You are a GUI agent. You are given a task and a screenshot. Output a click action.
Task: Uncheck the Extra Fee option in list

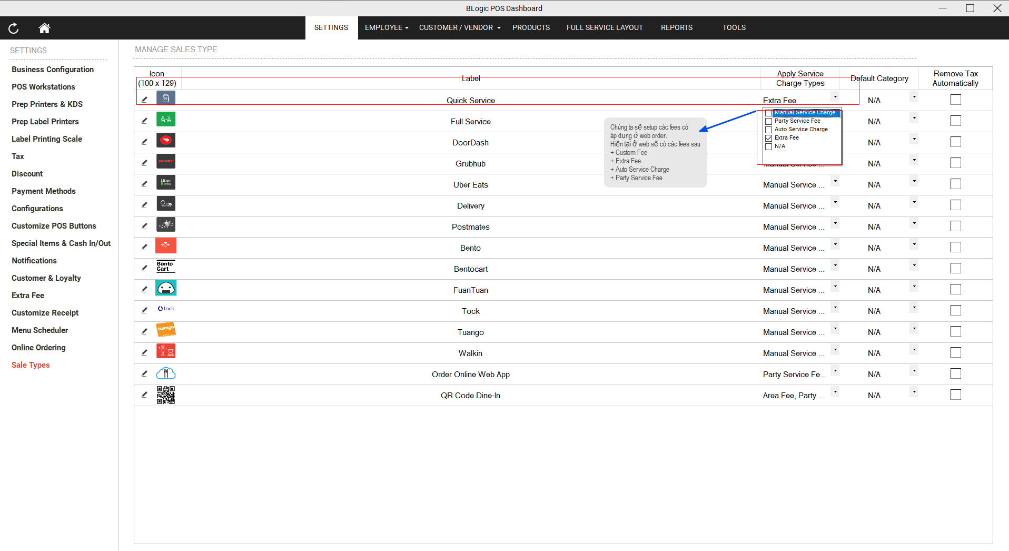[769, 138]
